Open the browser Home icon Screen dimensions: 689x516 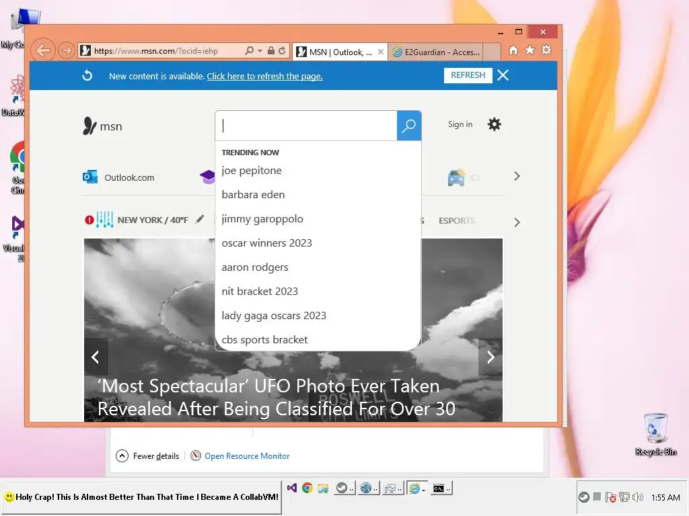[513, 50]
